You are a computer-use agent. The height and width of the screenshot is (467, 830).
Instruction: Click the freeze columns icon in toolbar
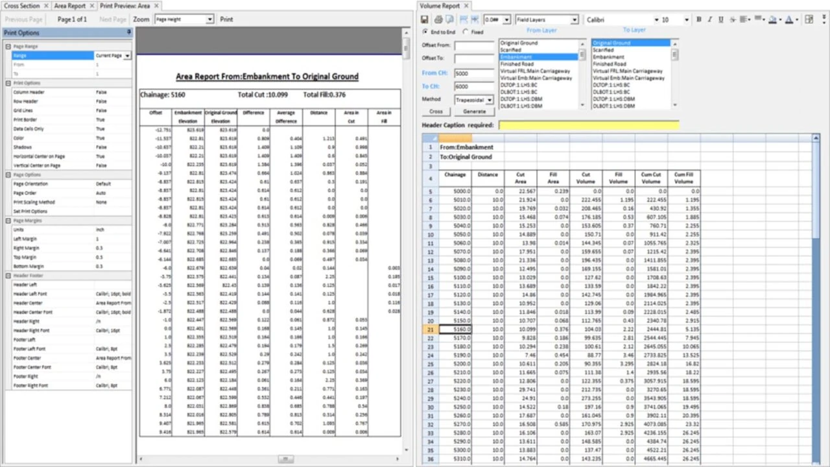click(x=464, y=19)
